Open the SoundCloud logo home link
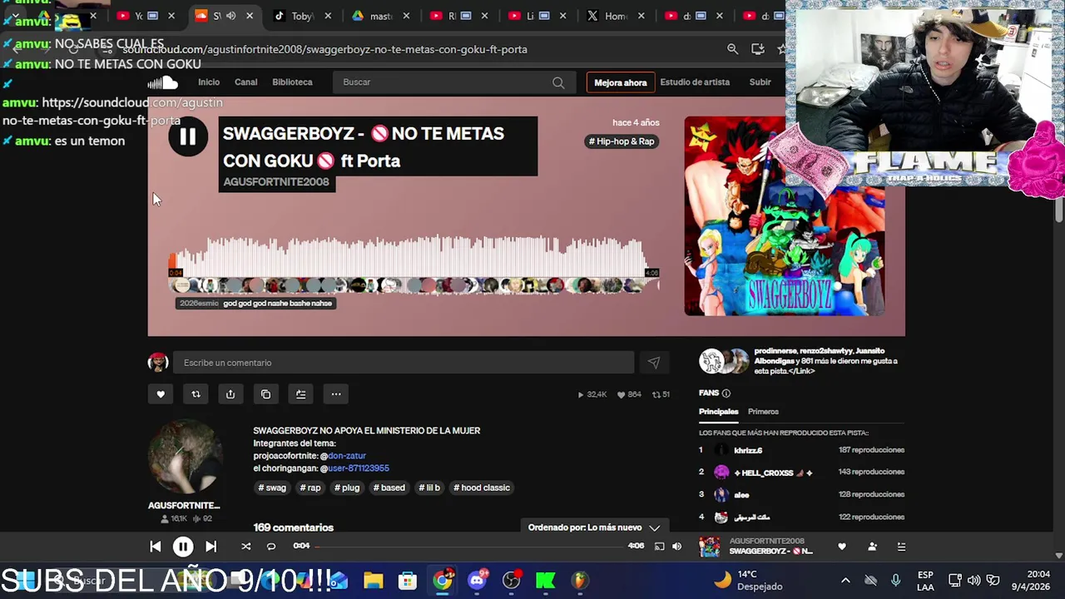1065x599 pixels. point(164,82)
